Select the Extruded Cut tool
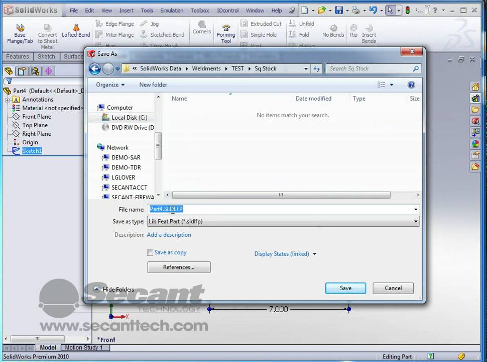This screenshot has height=362, width=487. tap(261, 24)
